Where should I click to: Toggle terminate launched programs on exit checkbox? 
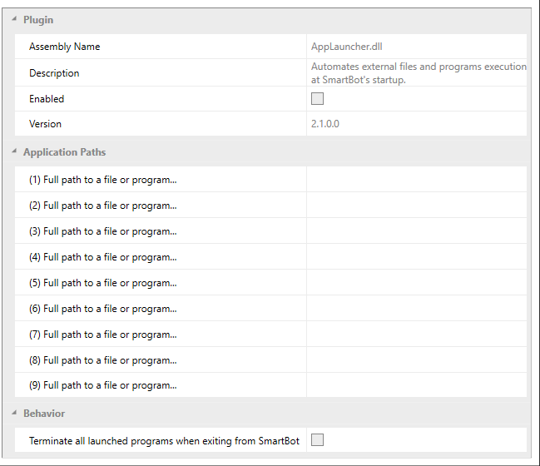[317, 440]
